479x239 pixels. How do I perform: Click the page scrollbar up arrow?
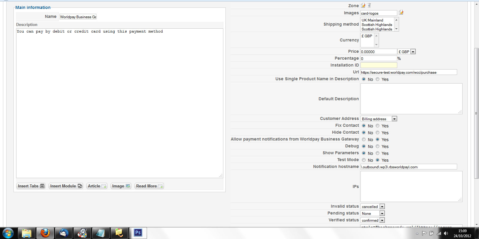tap(476, 4)
